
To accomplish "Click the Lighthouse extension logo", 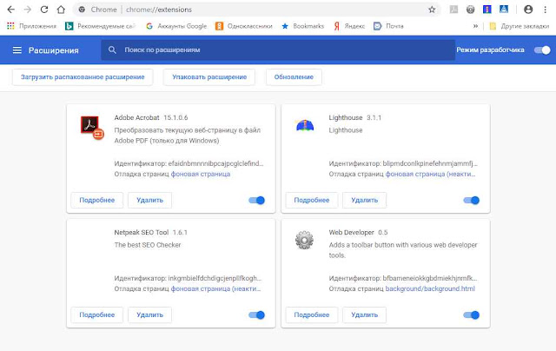I will pyautogui.click(x=305, y=125).
